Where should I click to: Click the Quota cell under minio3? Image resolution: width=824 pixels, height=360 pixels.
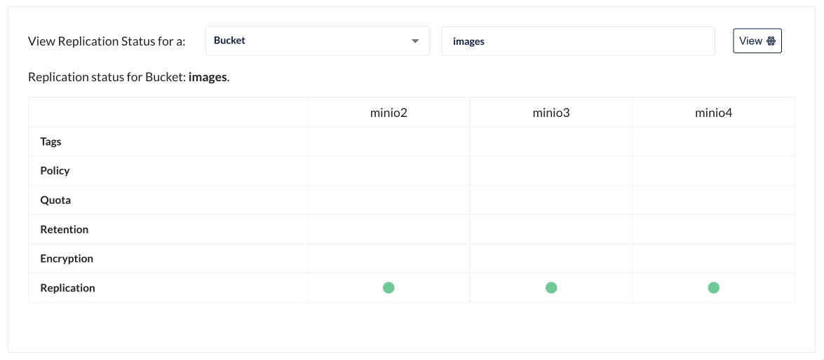click(551, 200)
